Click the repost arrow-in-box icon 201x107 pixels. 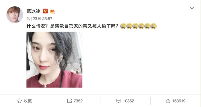(x=70, y=101)
